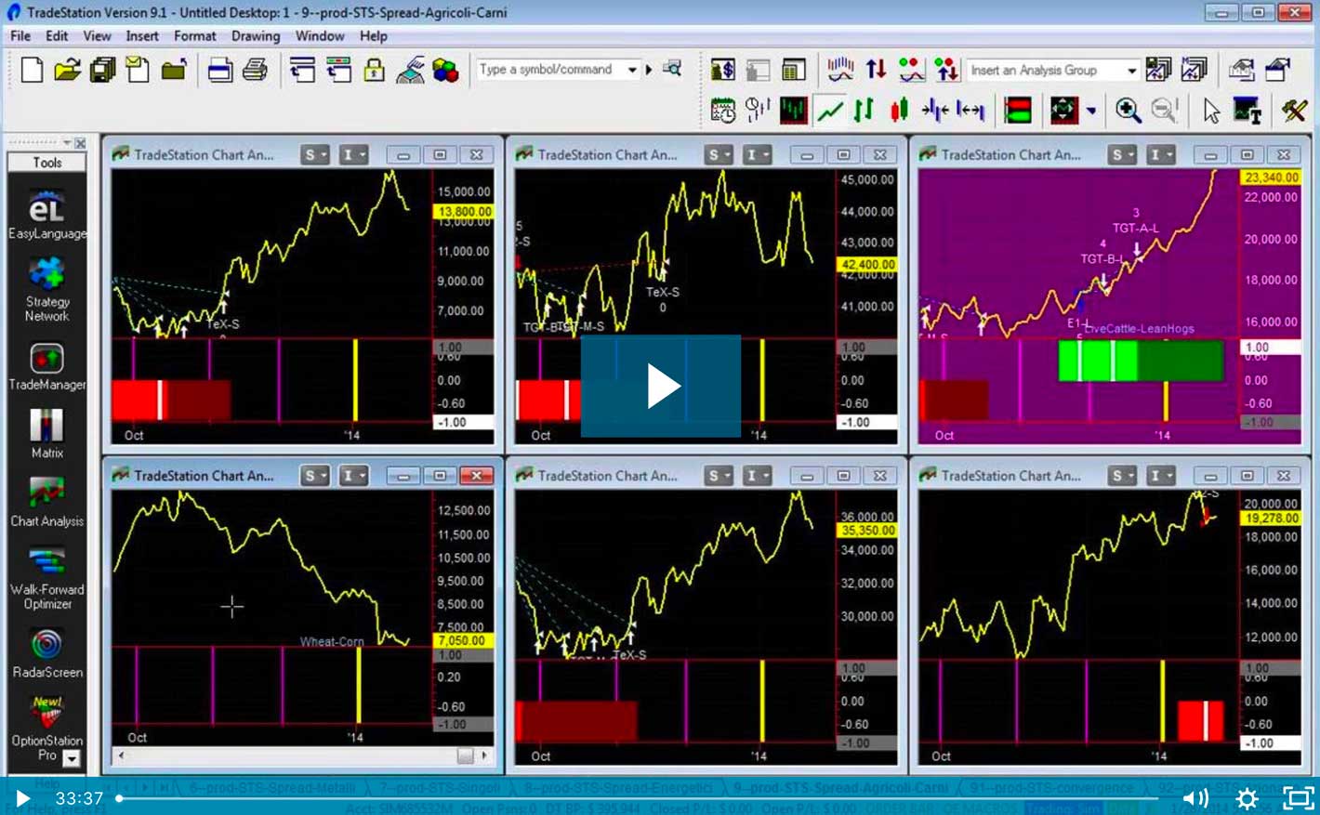Viewport: 1320px width, 815px height.
Task: Click the dollar account toolbar icon
Action: 722,70
